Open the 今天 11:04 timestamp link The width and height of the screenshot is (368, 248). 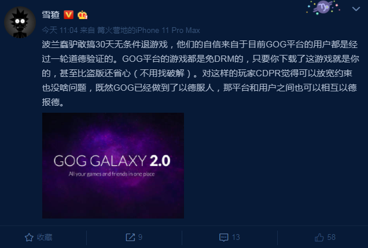coord(60,30)
